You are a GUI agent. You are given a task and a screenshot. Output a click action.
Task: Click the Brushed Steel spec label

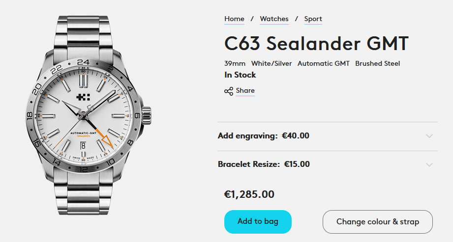(x=377, y=63)
